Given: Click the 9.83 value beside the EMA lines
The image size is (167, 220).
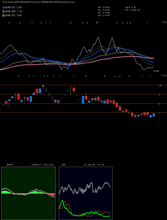Looking at the screenshot, I should point(156,71).
